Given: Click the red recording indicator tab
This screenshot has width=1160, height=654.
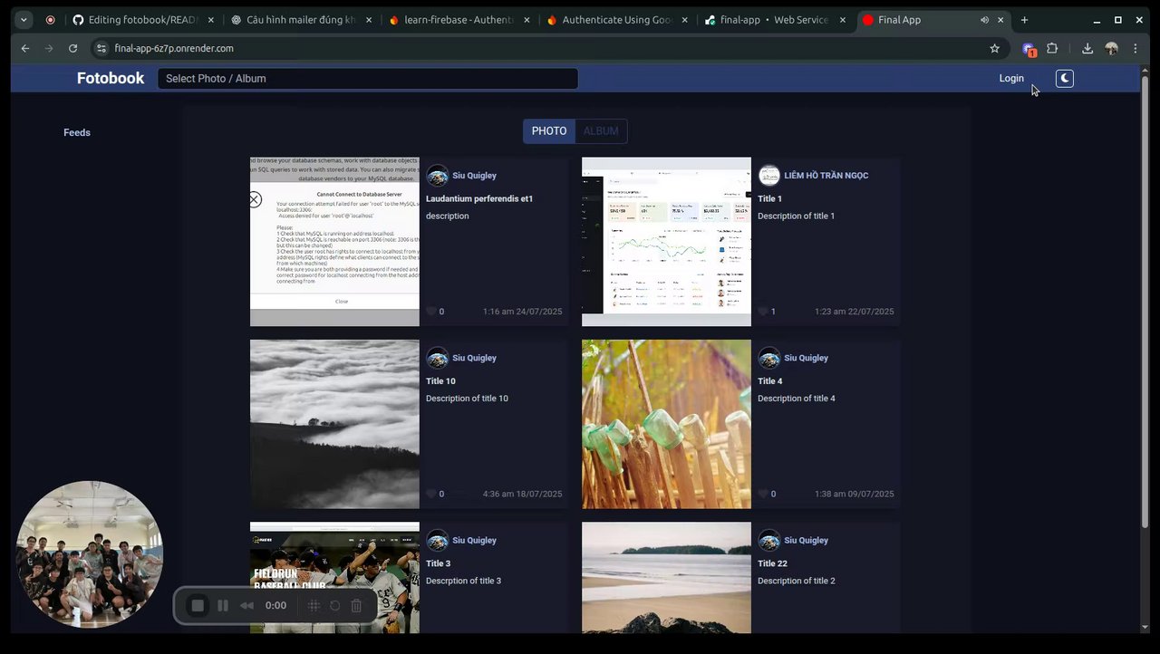Looking at the screenshot, I should click(50, 20).
